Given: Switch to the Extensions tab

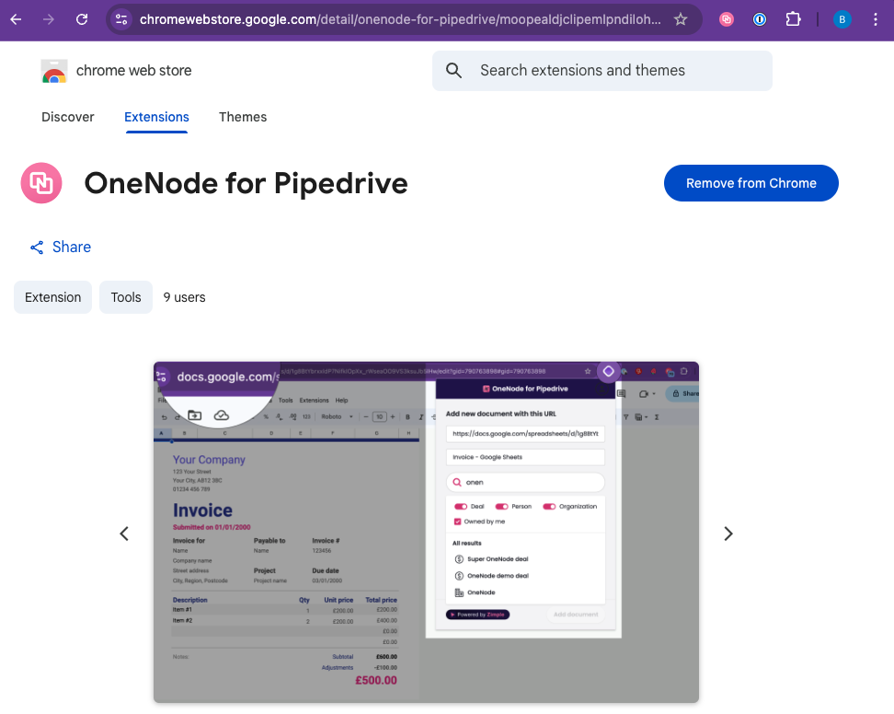Looking at the screenshot, I should click(156, 117).
